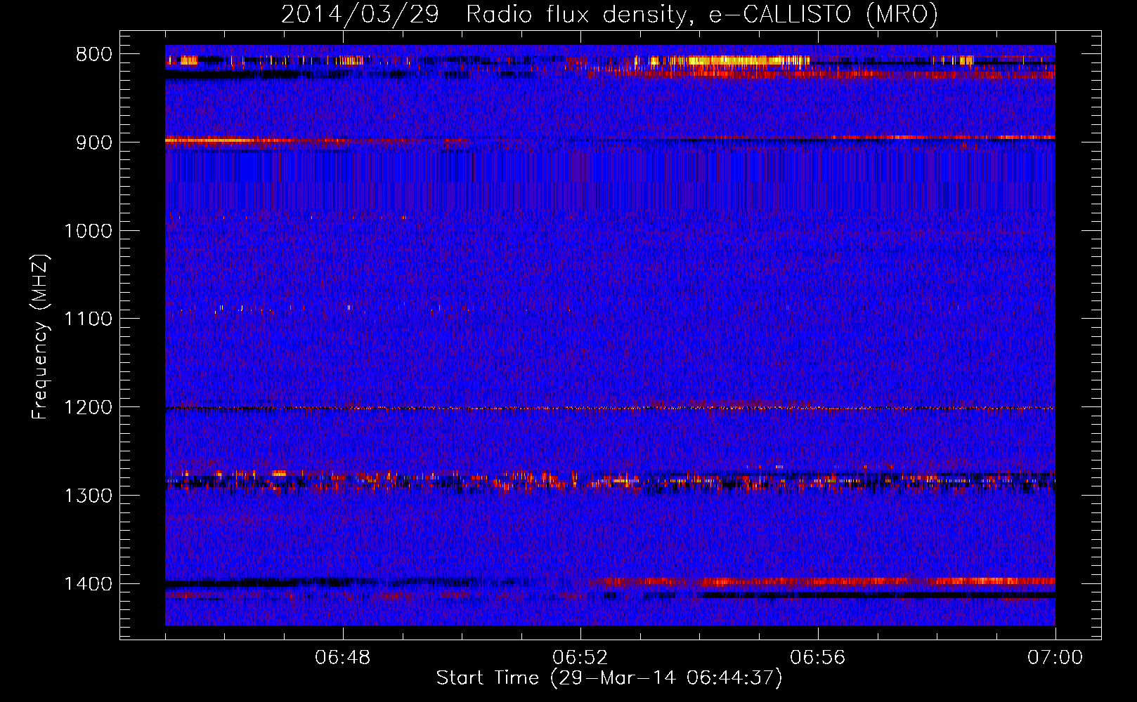Click the 800 frequency tick label
Screen dimensions: 1137x702
[x=93, y=55]
